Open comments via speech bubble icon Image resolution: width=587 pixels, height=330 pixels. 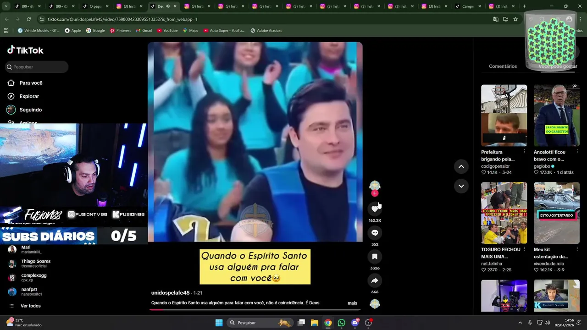point(375,233)
